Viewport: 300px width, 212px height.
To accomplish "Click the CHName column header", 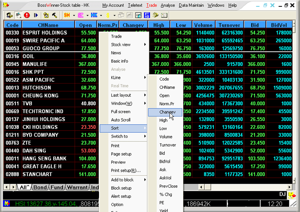I will pos(48,25).
